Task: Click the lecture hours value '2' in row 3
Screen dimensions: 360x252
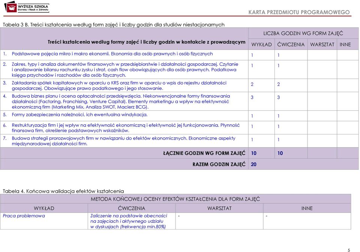Action: pyautogui.click(x=252, y=84)
